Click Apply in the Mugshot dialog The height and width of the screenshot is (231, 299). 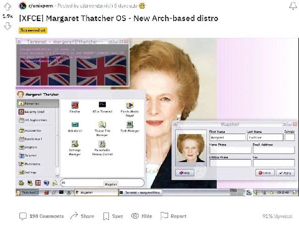[285, 173]
